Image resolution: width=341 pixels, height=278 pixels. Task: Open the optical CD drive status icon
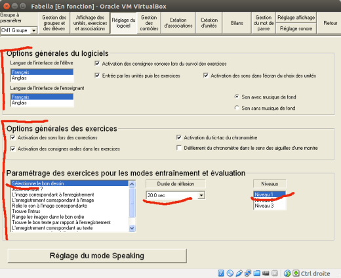click(230, 273)
